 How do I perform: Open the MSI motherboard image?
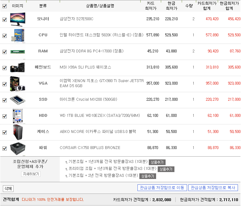tap(18, 68)
